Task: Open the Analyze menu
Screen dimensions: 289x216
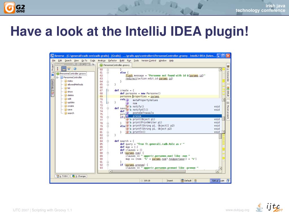Action: pyautogui.click(x=101, y=61)
